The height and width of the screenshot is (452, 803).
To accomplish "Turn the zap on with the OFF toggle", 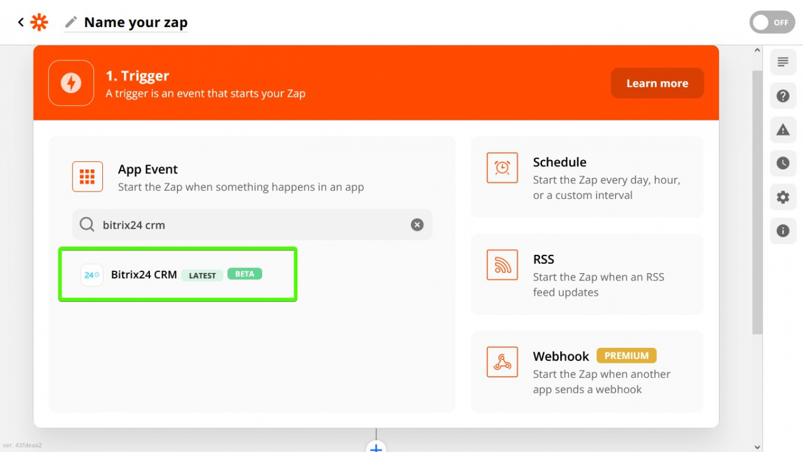I will click(772, 23).
